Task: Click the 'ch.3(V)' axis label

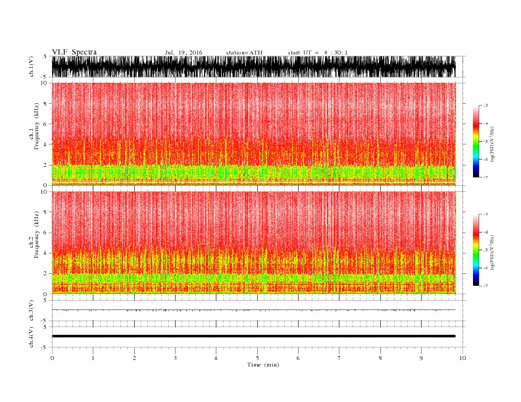Action: pos(32,311)
